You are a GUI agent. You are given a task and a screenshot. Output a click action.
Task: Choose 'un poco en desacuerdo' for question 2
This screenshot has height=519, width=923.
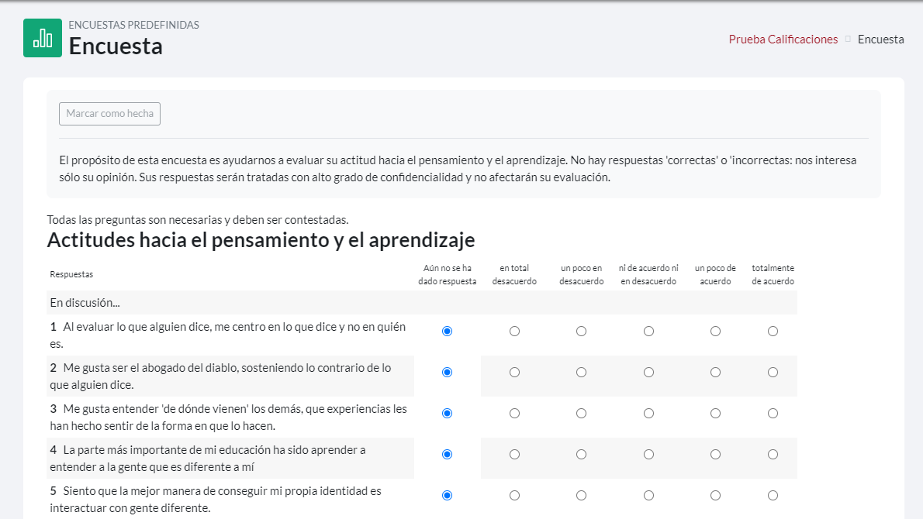[581, 373]
